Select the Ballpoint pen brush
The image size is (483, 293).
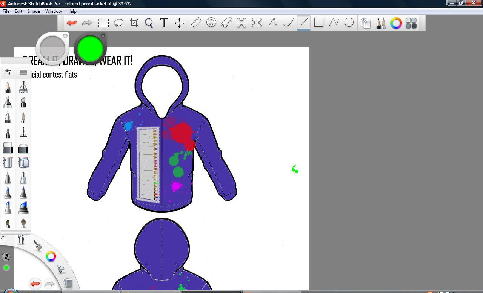[x=8, y=118]
